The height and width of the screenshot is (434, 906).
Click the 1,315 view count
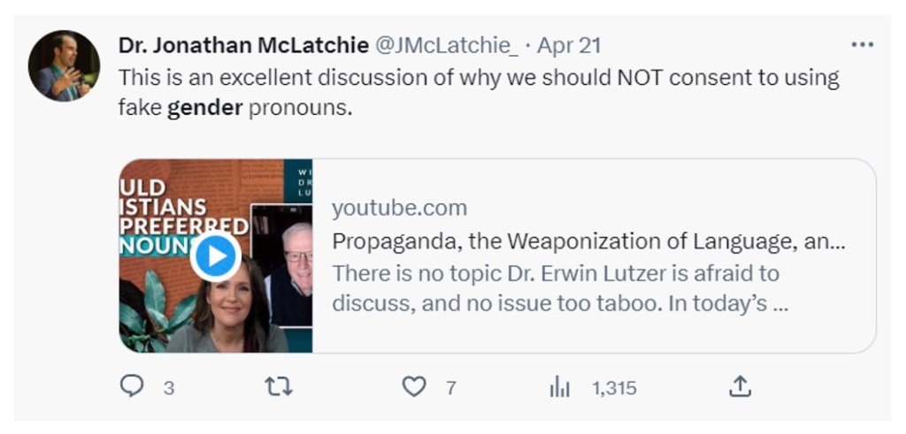pos(614,387)
